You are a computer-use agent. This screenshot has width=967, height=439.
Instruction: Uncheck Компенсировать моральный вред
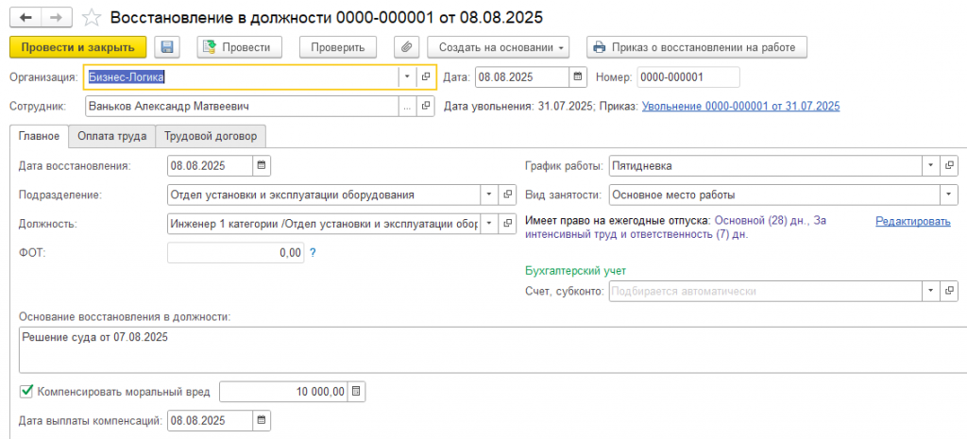25,391
